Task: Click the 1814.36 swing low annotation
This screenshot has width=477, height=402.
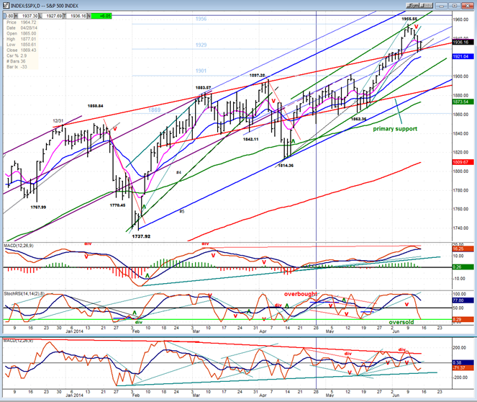Action: point(286,166)
